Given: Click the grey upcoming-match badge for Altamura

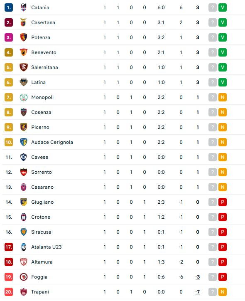Looking at the screenshot, I should coord(213,262).
